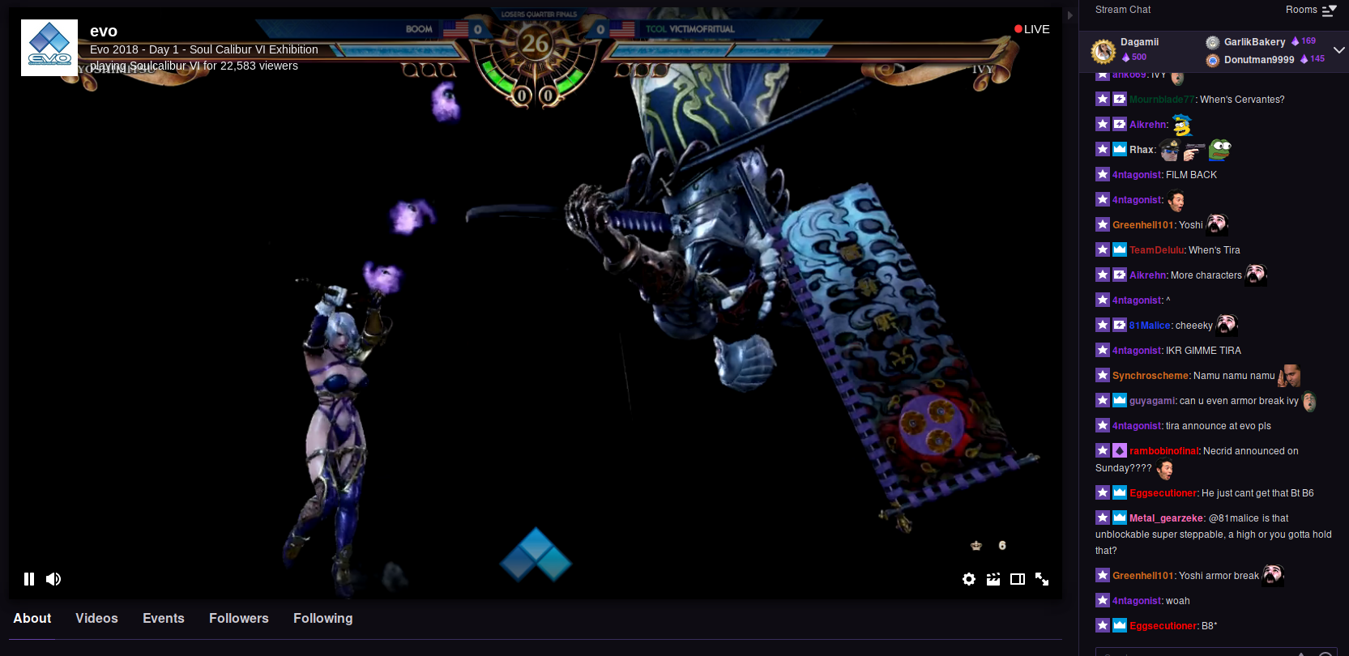This screenshot has width=1349, height=656.
Task: Click the frog emote in Rhax's message
Action: 1220,149
